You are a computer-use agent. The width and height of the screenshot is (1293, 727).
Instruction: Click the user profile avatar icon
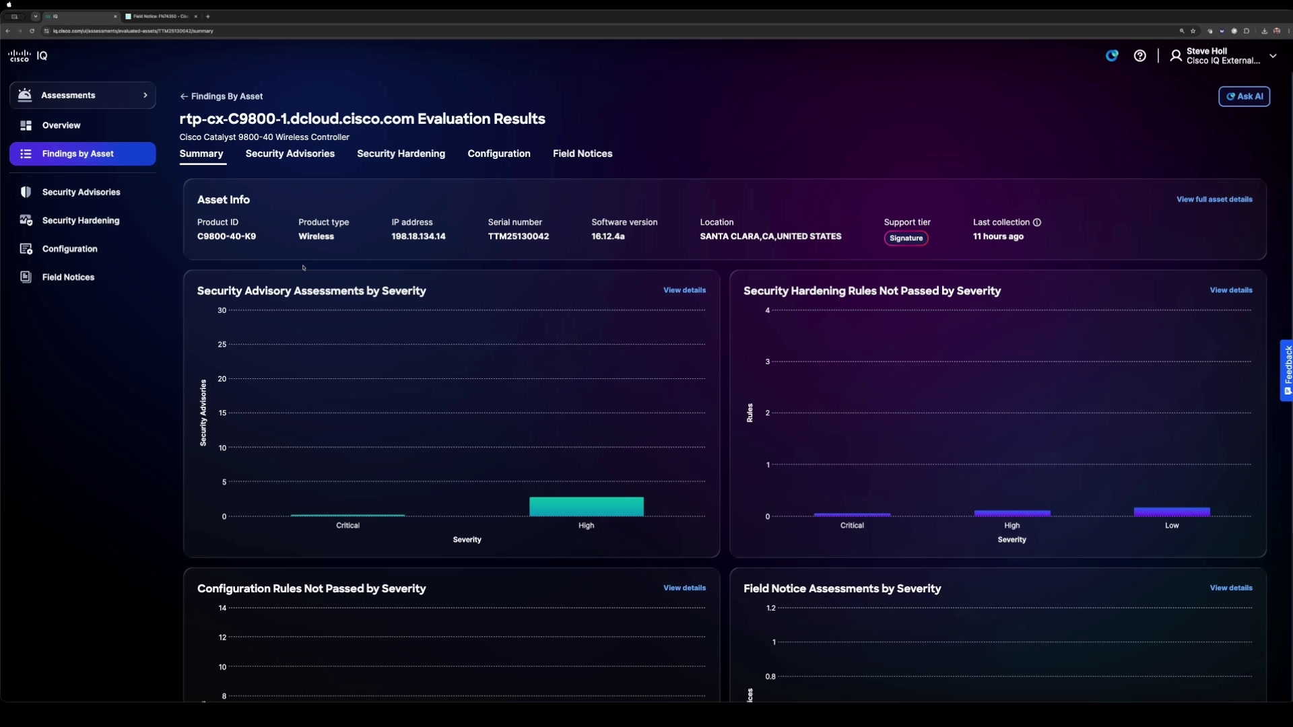(1176, 56)
